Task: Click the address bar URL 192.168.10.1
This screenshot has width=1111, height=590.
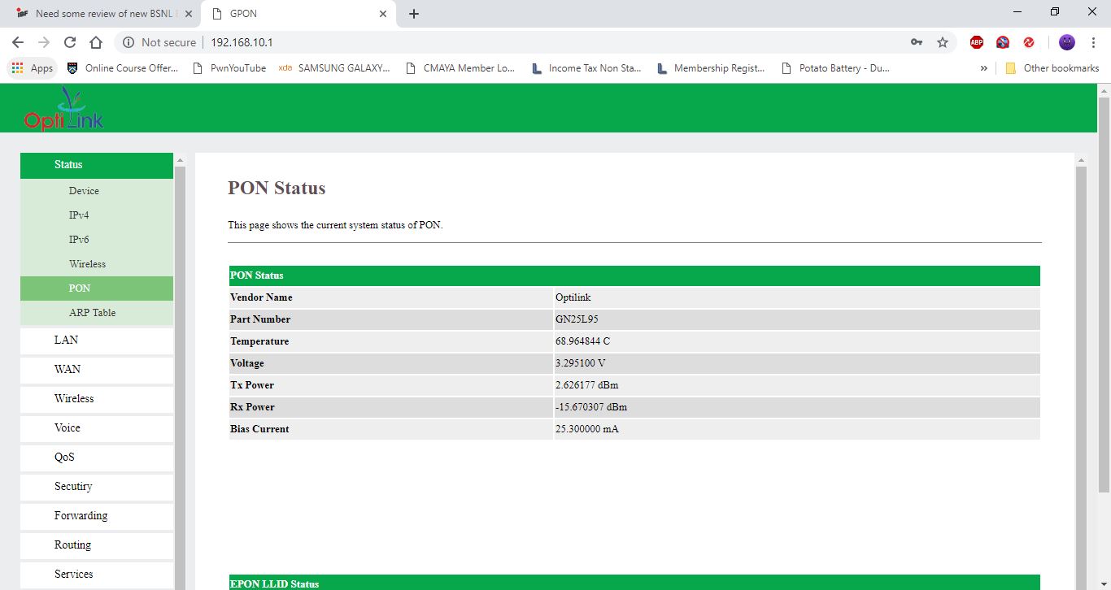Action: pyautogui.click(x=242, y=42)
